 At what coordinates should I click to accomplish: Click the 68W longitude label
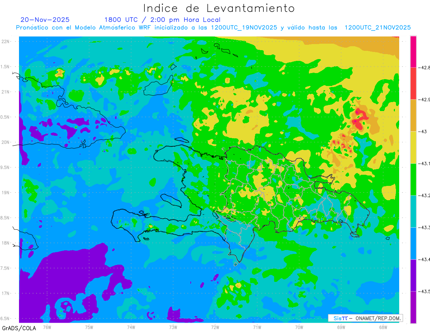tap(383, 327)
